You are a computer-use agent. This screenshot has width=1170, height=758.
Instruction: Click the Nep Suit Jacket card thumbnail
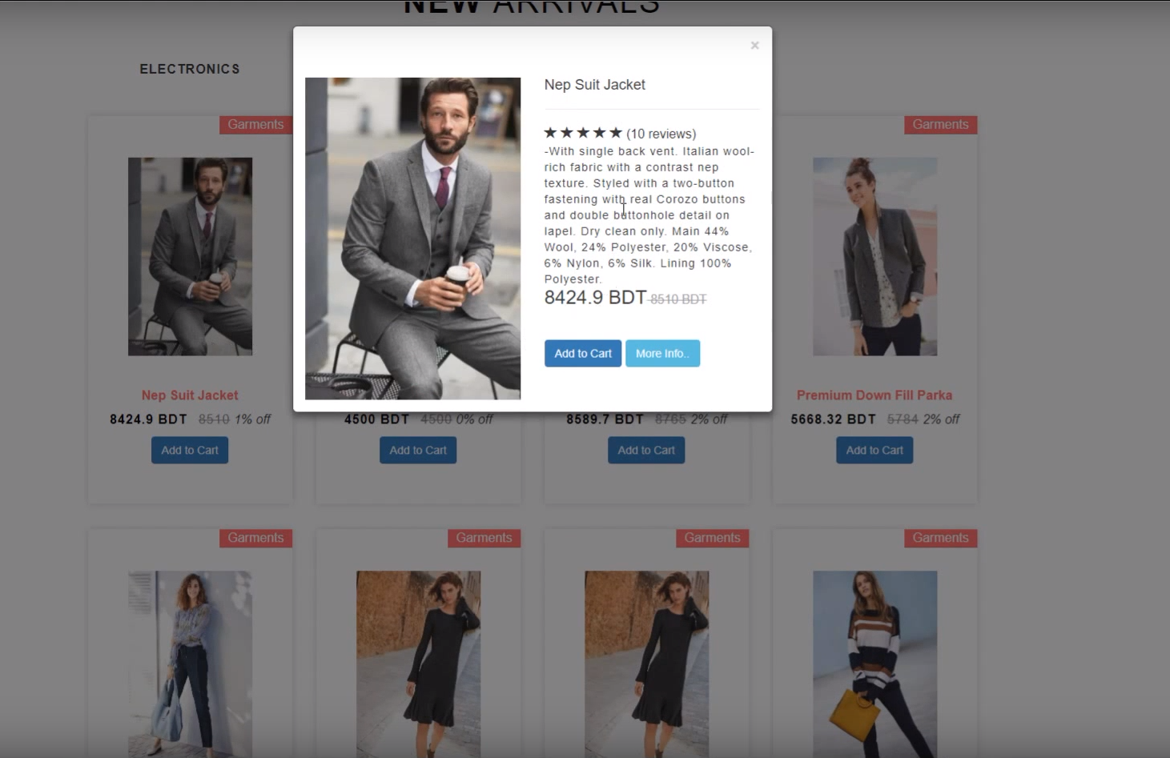click(190, 257)
